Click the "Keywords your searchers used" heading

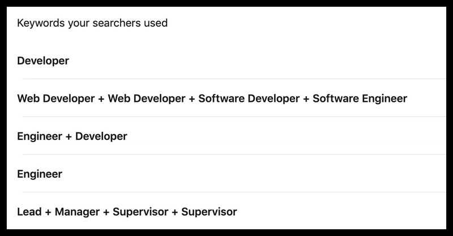pos(92,23)
